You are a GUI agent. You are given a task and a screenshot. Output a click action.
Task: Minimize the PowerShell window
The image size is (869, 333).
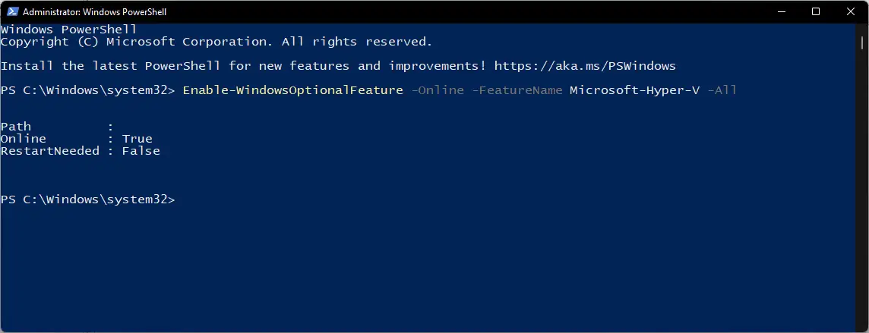[x=780, y=11]
